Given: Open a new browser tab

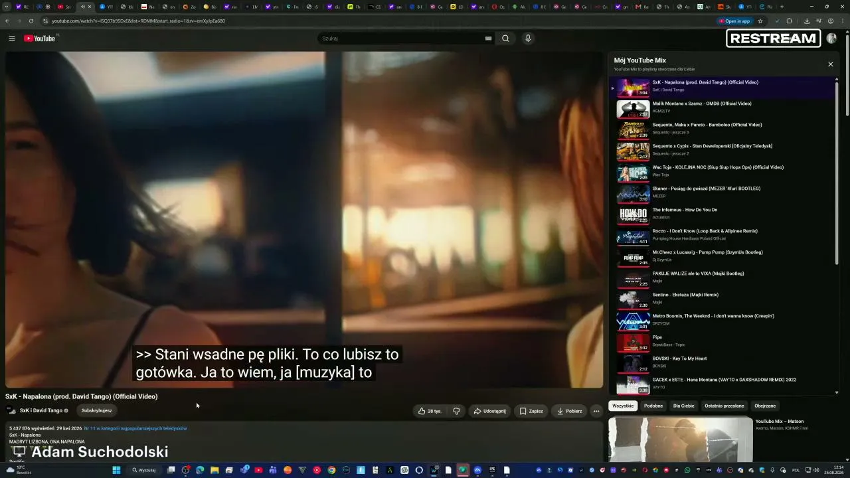Looking at the screenshot, I should (x=782, y=7).
